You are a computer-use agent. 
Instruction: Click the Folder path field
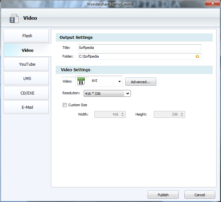[x=140, y=56]
